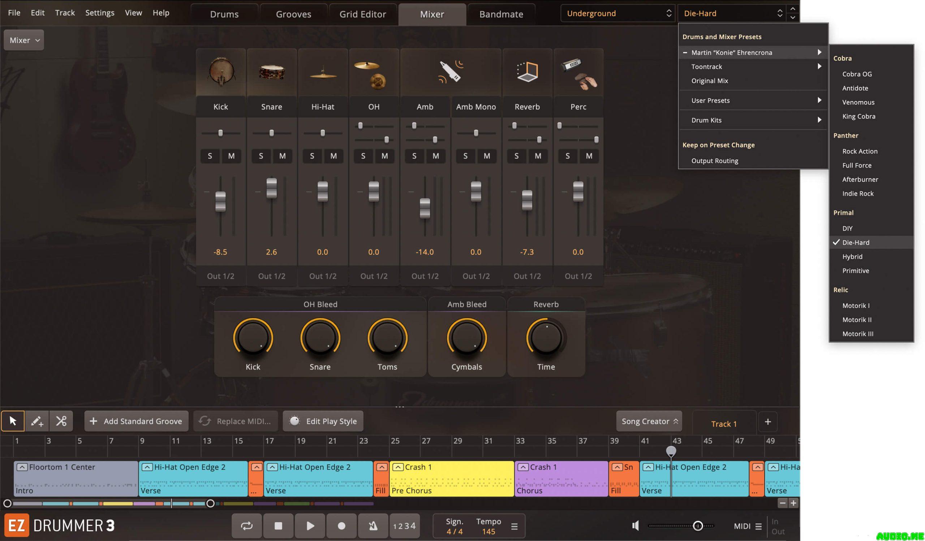The image size is (925, 541).
Task: Switch to the Drums tab
Action: [224, 14]
